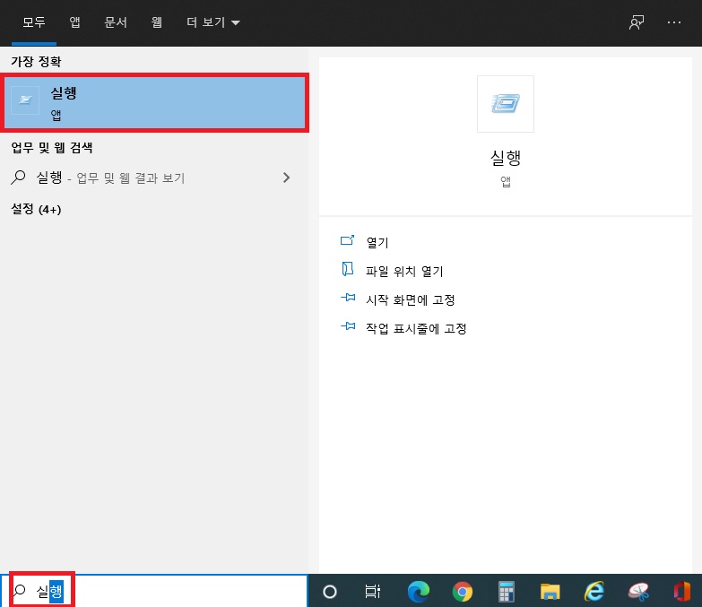Click the search magnifier icon in search box
The height and width of the screenshot is (607, 702).
tap(20, 591)
